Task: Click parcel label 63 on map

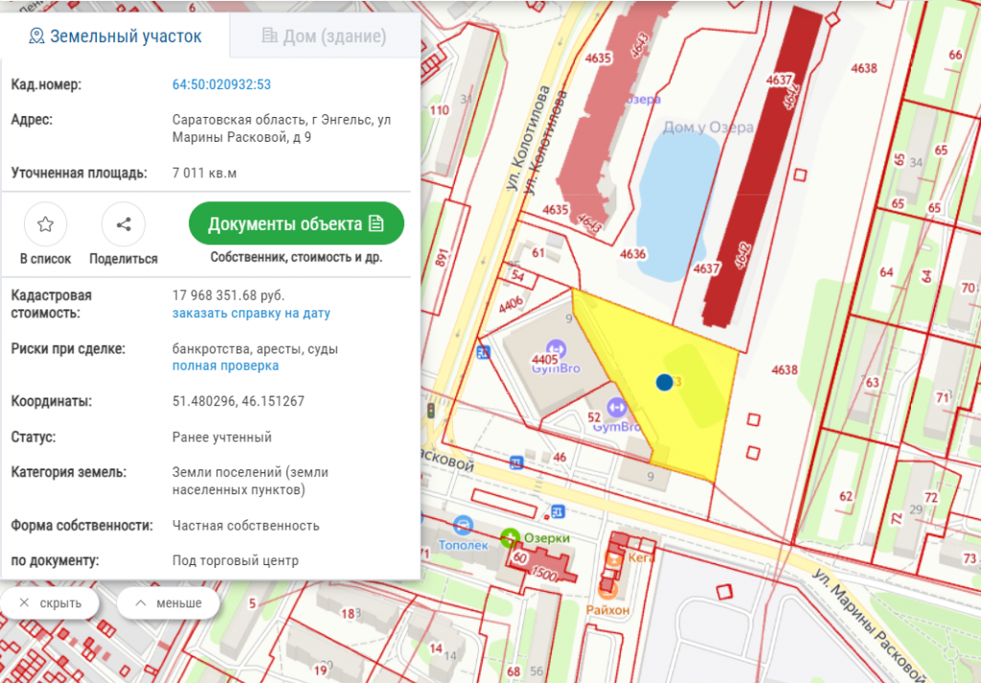Action: 872,382
